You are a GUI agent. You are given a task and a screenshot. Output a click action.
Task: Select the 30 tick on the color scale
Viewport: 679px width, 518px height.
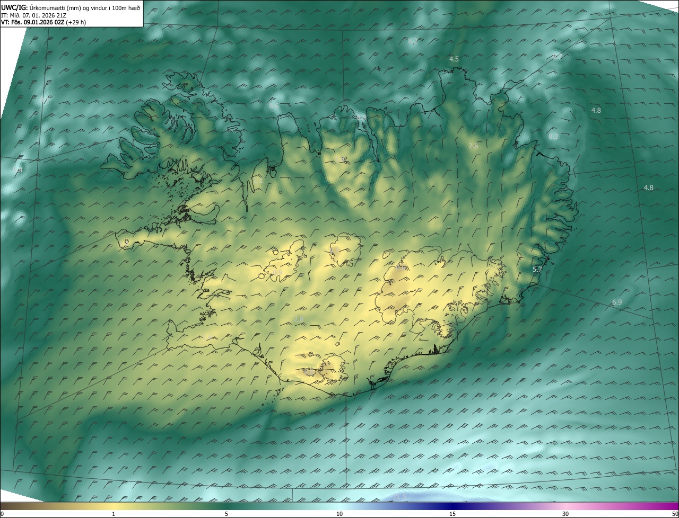565,514
